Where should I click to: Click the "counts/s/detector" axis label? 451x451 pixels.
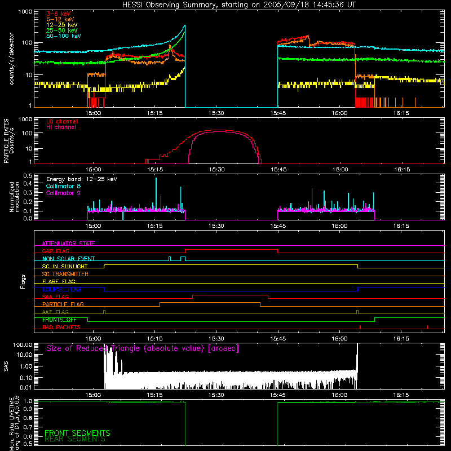11,59
